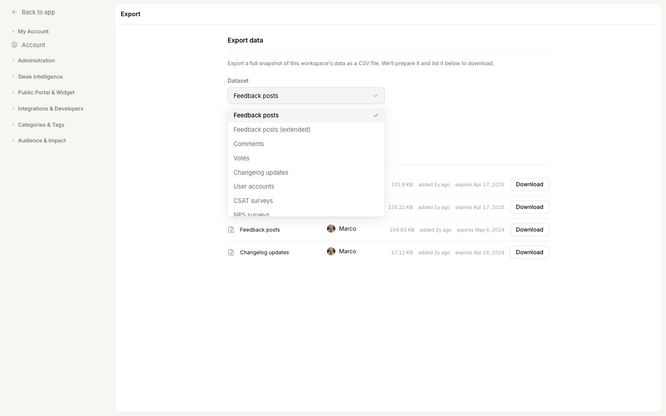Select Feedback posts (extended) option
Image resolution: width=666 pixels, height=416 pixels.
click(306, 129)
